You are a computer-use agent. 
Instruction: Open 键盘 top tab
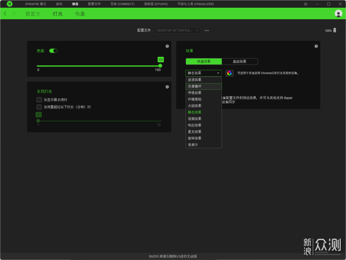point(75,4)
